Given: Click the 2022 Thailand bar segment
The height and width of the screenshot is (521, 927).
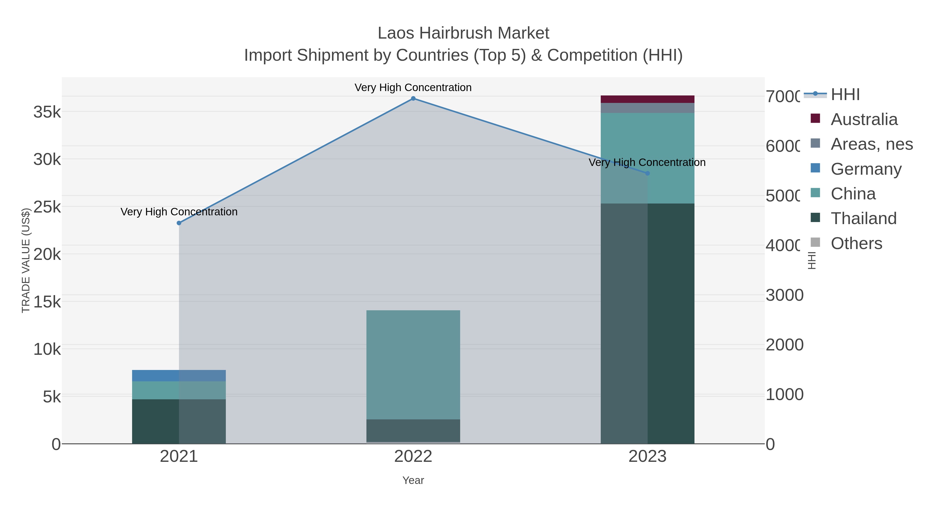Looking at the screenshot, I should (x=413, y=430).
